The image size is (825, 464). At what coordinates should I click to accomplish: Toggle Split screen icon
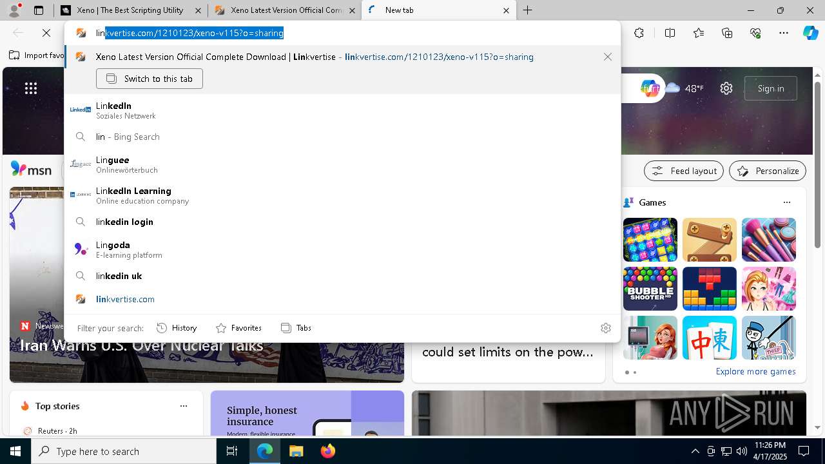(x=670, y=33)
